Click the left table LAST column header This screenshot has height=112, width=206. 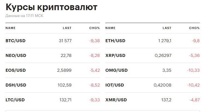[x=67, y=28]
